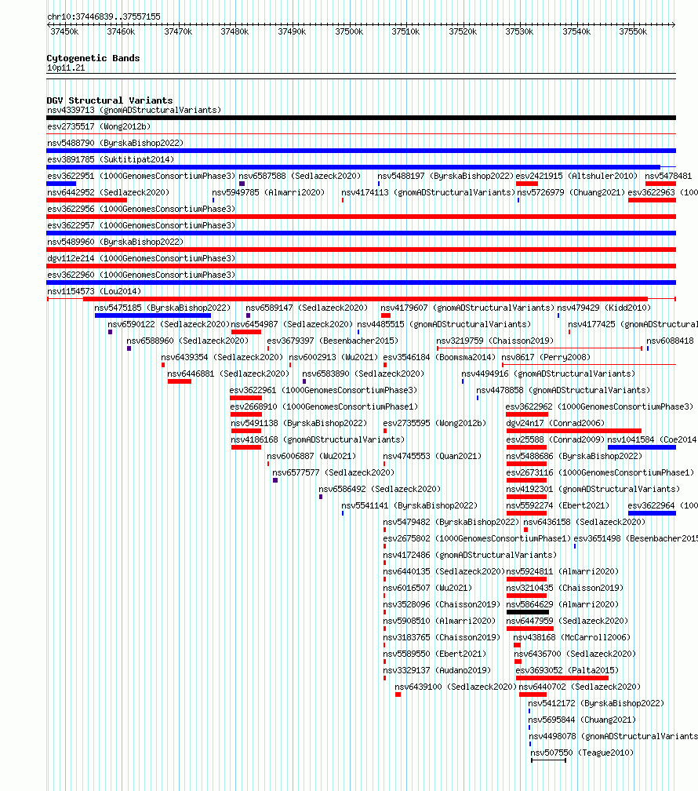Click esv3546184 (Boomsma2014) label
The height and width of the screenshot is (791, 698).
tap(439, 357)
